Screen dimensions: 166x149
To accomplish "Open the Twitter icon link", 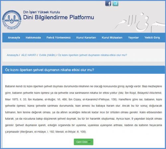I will click(x=116, y=3).
